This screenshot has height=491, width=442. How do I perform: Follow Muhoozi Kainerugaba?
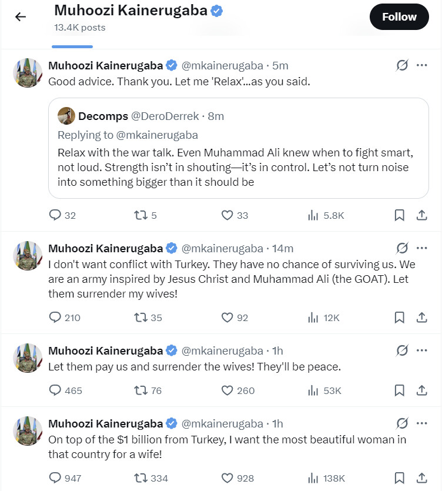pyautogui.click(x=399, y=17)
